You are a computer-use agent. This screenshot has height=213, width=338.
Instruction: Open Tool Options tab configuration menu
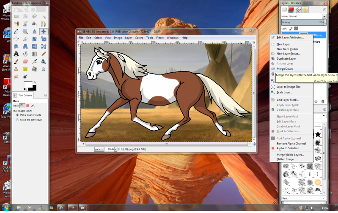46,95
